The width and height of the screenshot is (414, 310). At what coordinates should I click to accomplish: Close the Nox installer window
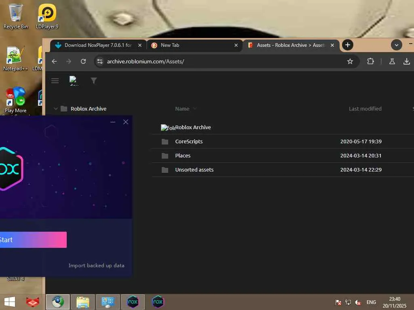[x=126, y=122]
